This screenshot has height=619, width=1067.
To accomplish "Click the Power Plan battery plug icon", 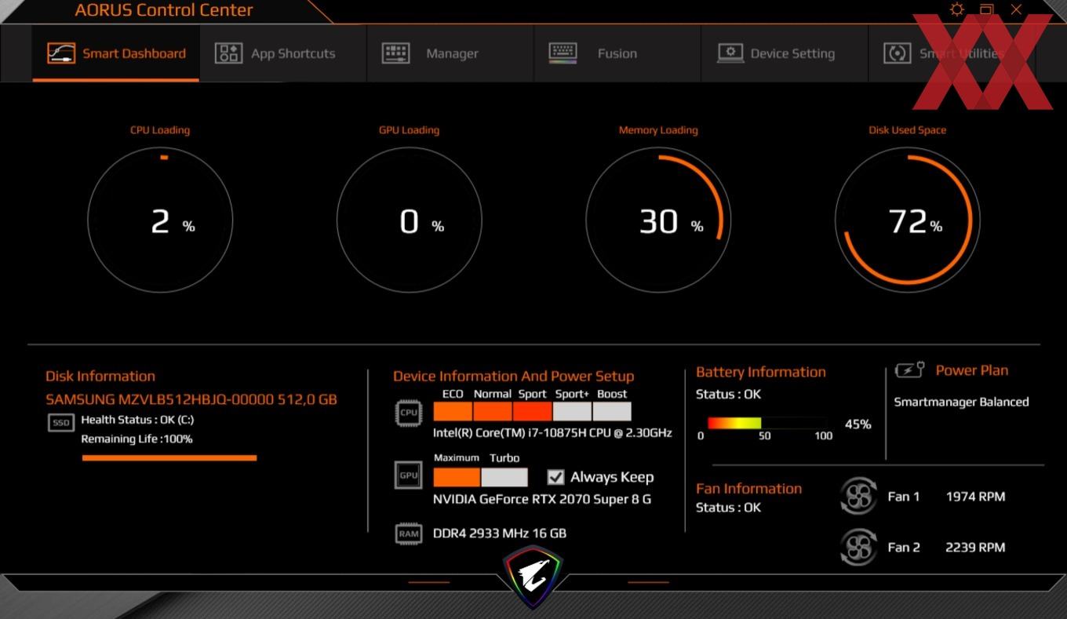I will tap(910, 370).
